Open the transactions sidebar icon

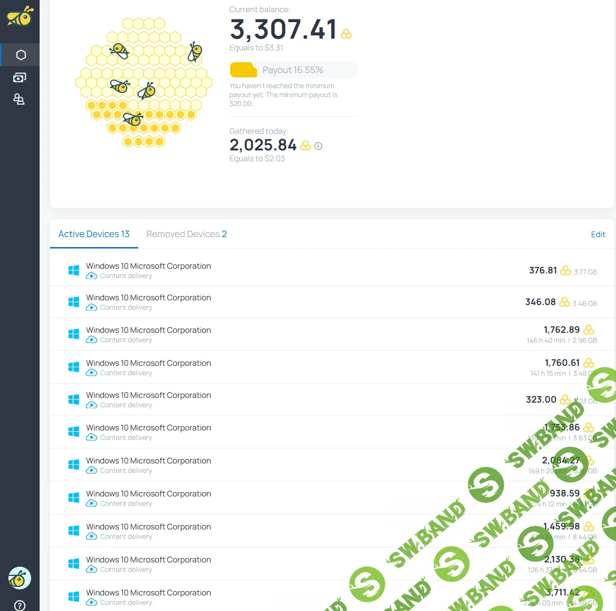click(20, 77)
